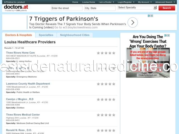Switch to the Specialties tab
This screenshot has width=179, height=134.
coord(46,35)
